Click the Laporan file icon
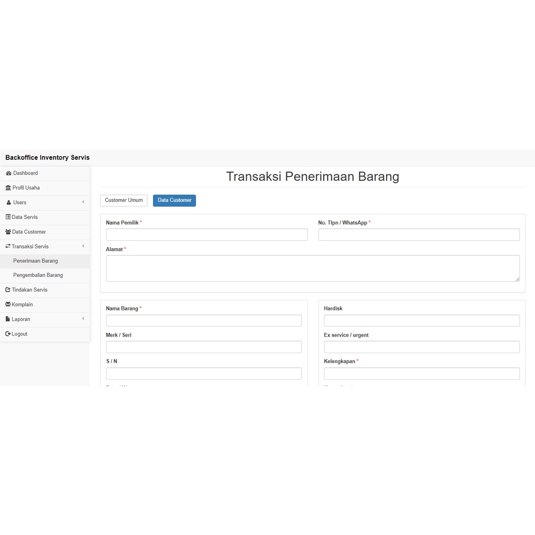The height and width of the screenshot is (535, 535). (8, 319)
